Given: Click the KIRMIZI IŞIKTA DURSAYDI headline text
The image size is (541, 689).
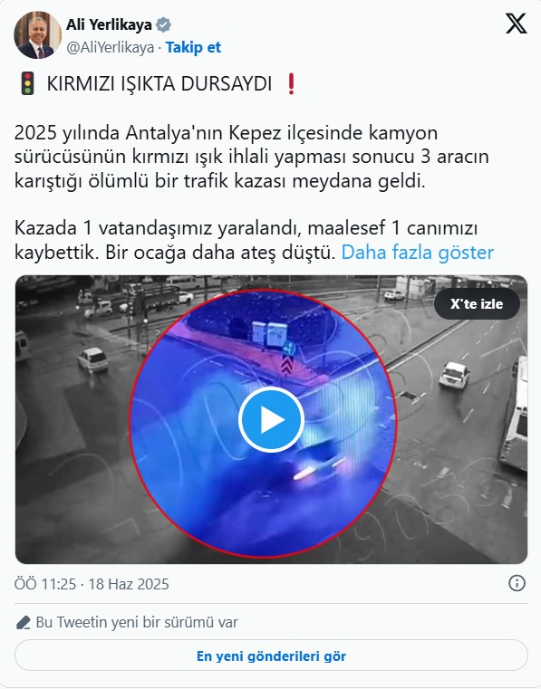Looking at the screenshot, I should [x=159, y=84].
